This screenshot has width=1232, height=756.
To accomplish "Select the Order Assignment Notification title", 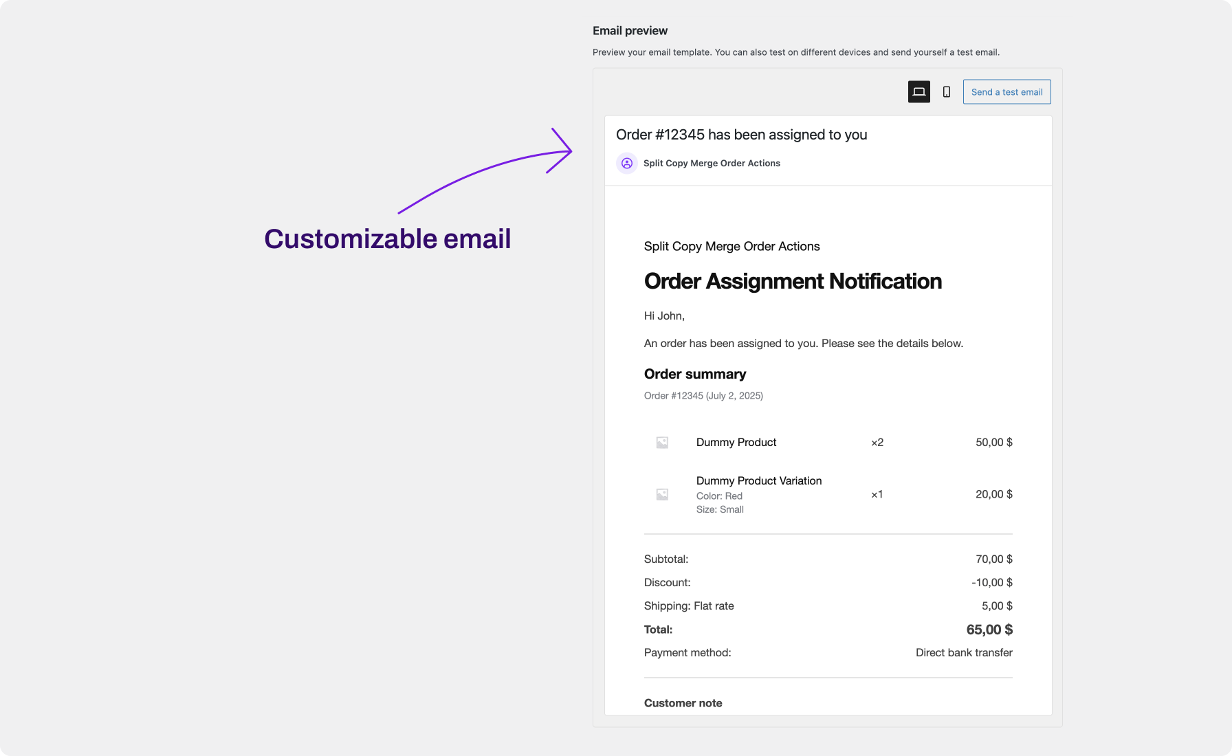I will [793, 282].
